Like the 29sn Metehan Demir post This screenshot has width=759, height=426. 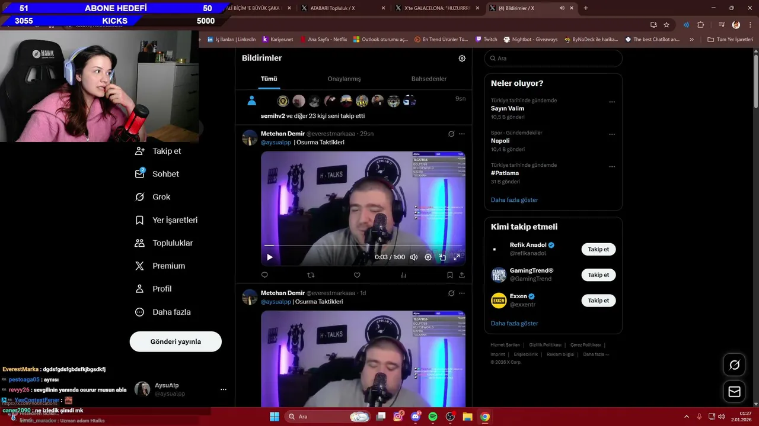pos(357,275)
